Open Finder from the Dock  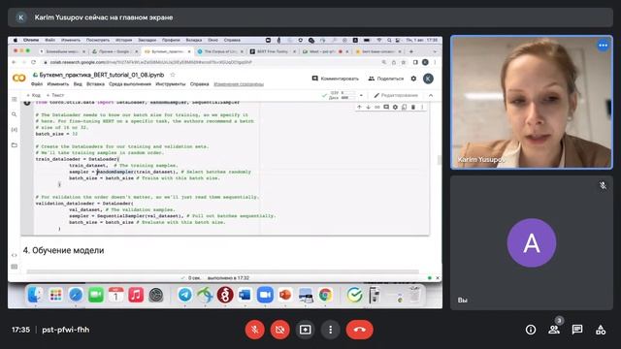tap(35, 295)
